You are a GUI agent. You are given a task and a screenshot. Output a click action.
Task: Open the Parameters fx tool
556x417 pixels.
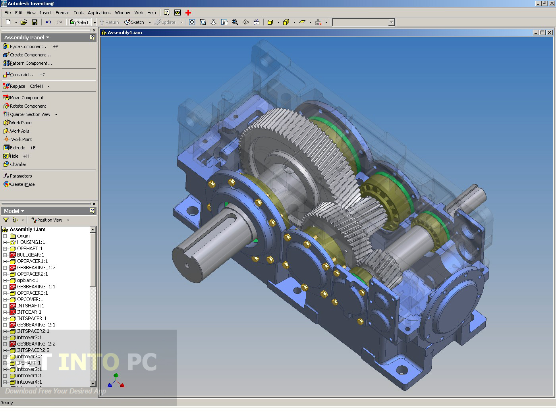coord(17,176)
